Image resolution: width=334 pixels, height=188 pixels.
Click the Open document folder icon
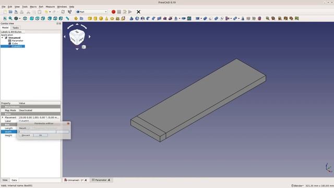[x=10, y=12]
